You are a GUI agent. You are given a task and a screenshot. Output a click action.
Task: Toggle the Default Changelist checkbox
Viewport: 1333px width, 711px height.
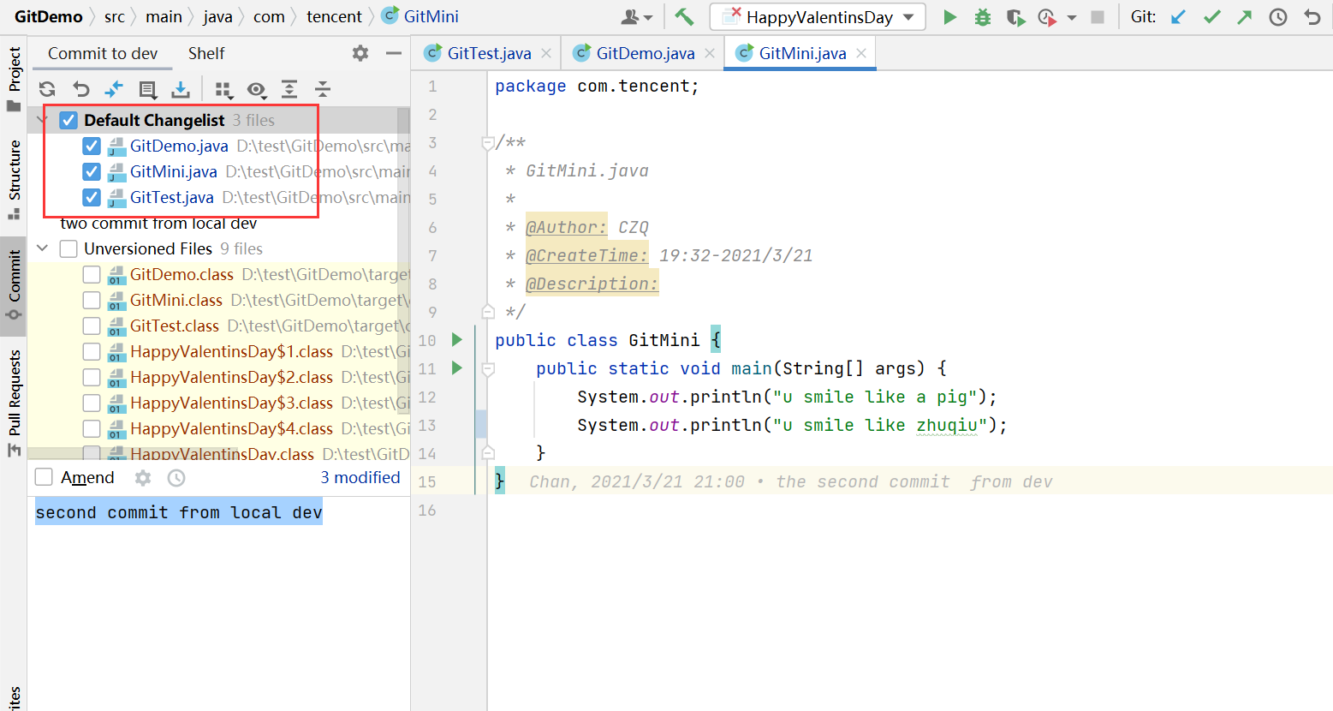point(68,120)
